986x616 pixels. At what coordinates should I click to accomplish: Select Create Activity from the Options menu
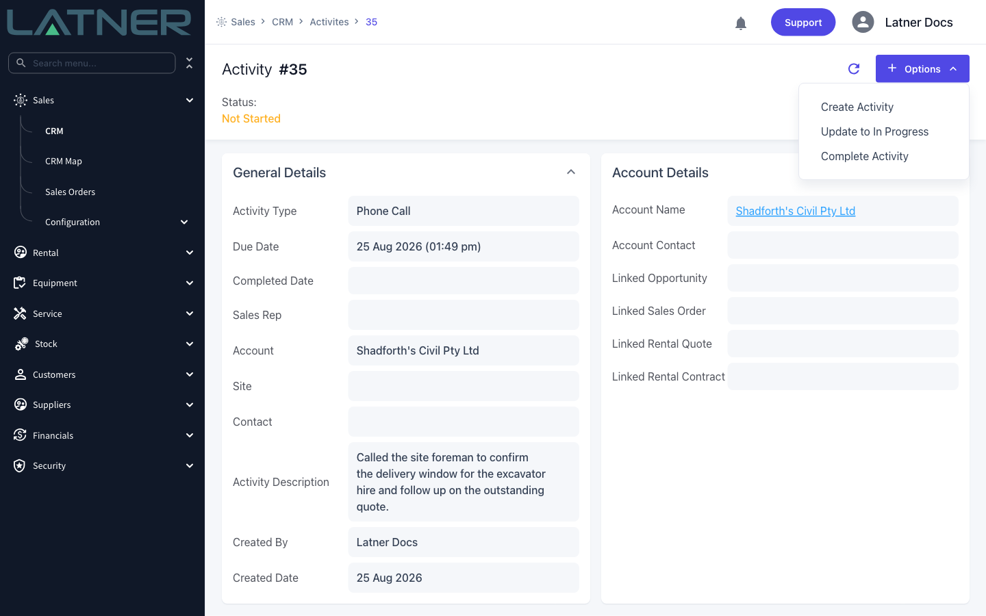[857, 107]
